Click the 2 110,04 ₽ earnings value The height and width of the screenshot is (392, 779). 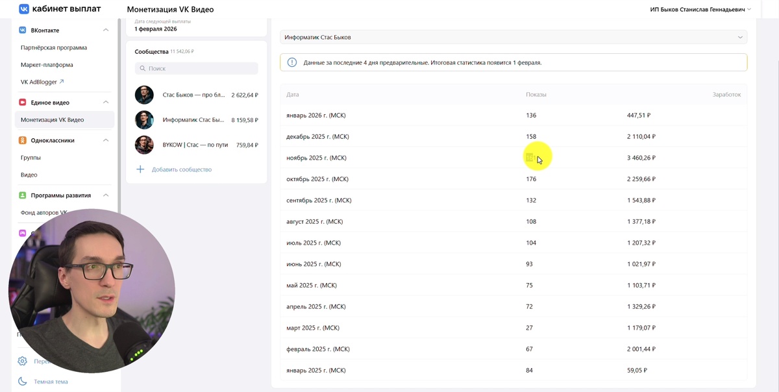[641, 137]
